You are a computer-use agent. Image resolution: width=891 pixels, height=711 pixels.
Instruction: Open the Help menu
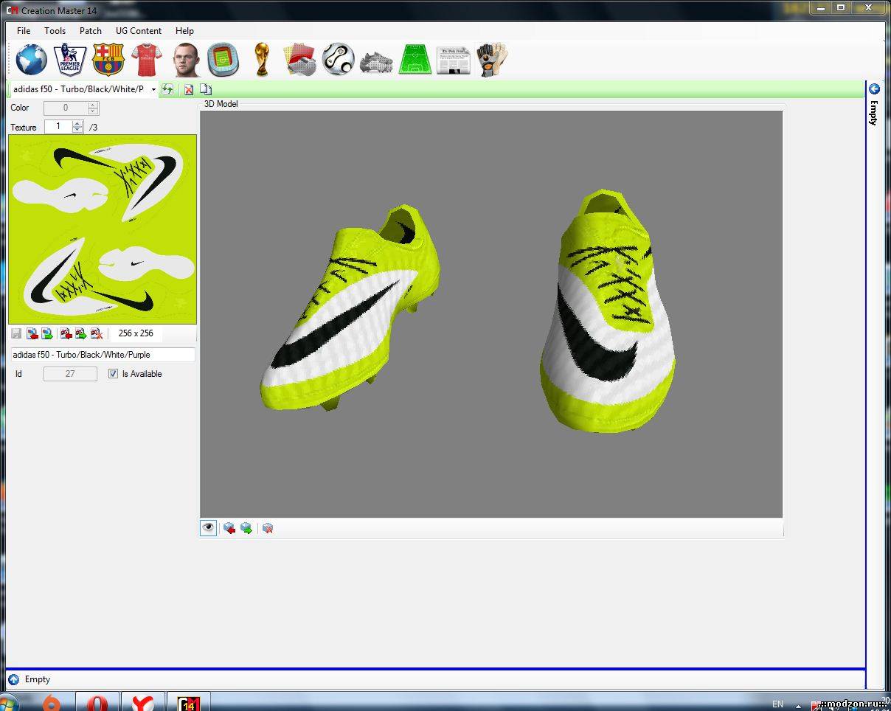click(184, 31)
